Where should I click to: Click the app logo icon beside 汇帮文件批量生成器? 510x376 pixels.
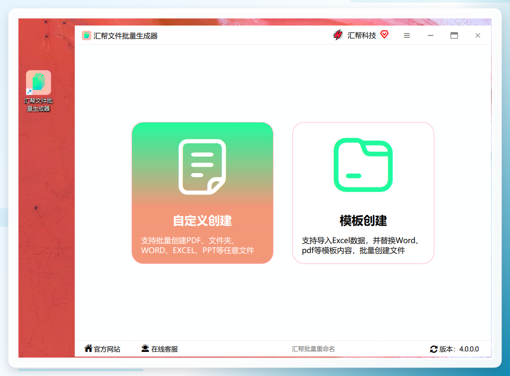coord(86,35)
